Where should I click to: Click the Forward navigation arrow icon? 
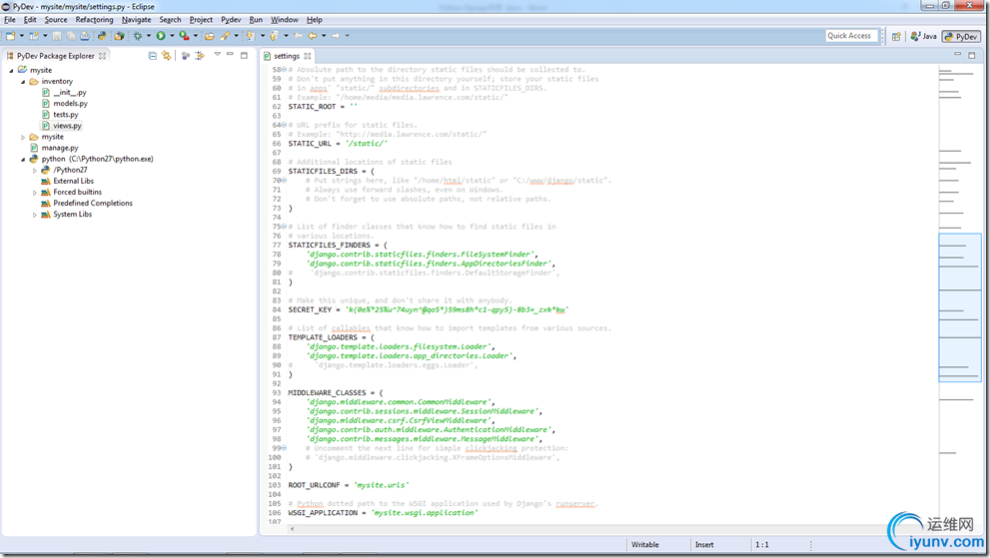[336, 36]
